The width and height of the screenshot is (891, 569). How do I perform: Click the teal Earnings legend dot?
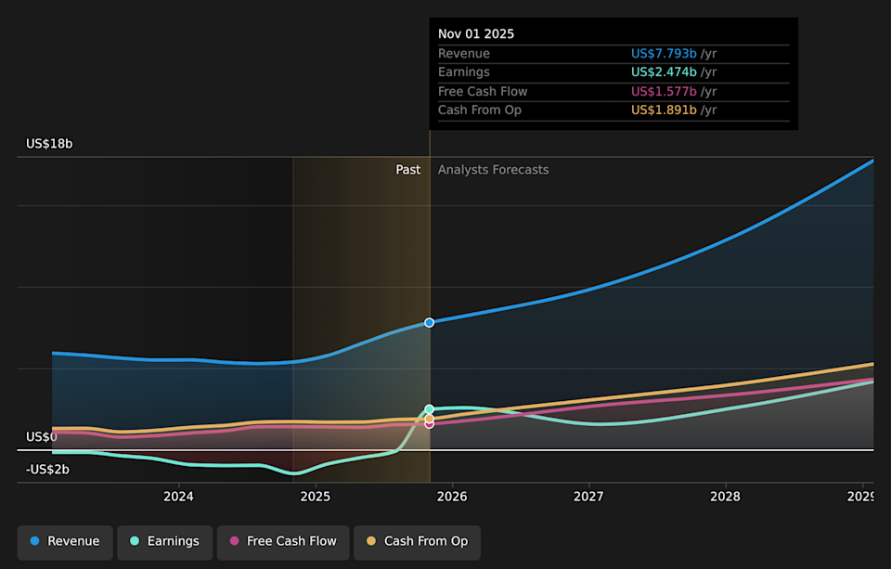(135, 541)
